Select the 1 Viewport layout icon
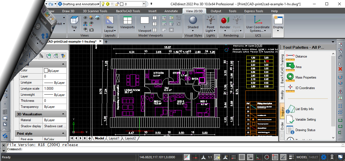Screen dimensions: 345x161 (x=145, y=20)
